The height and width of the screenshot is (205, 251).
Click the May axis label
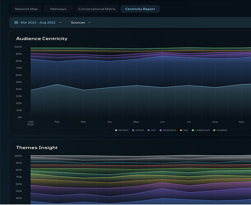(136, 122)
